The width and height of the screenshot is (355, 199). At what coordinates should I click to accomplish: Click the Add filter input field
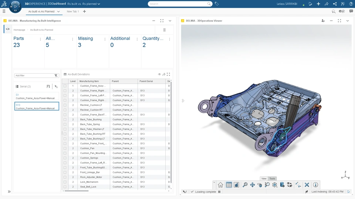34,75
